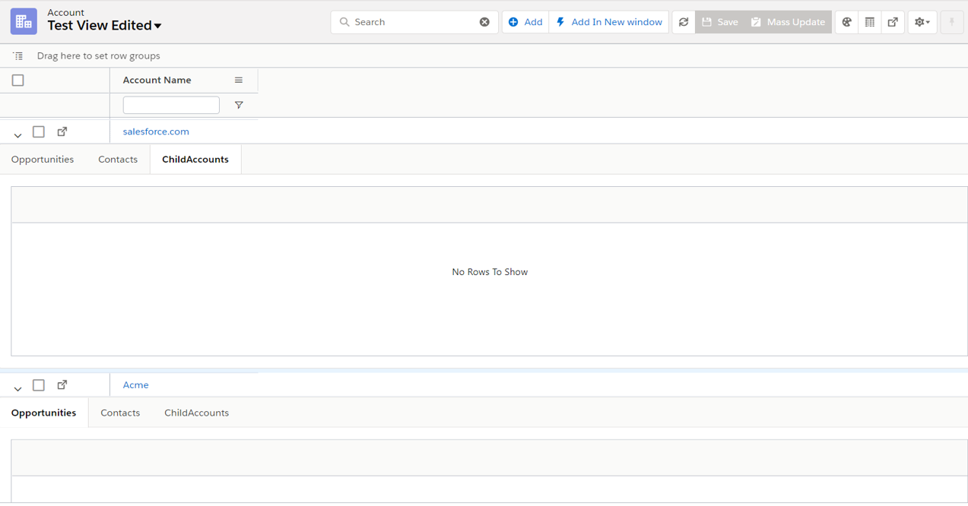Screen dimensions: 968x506
Task: Click the toolbar open-in-new-window icon
Action: click(x=893, y=22)
